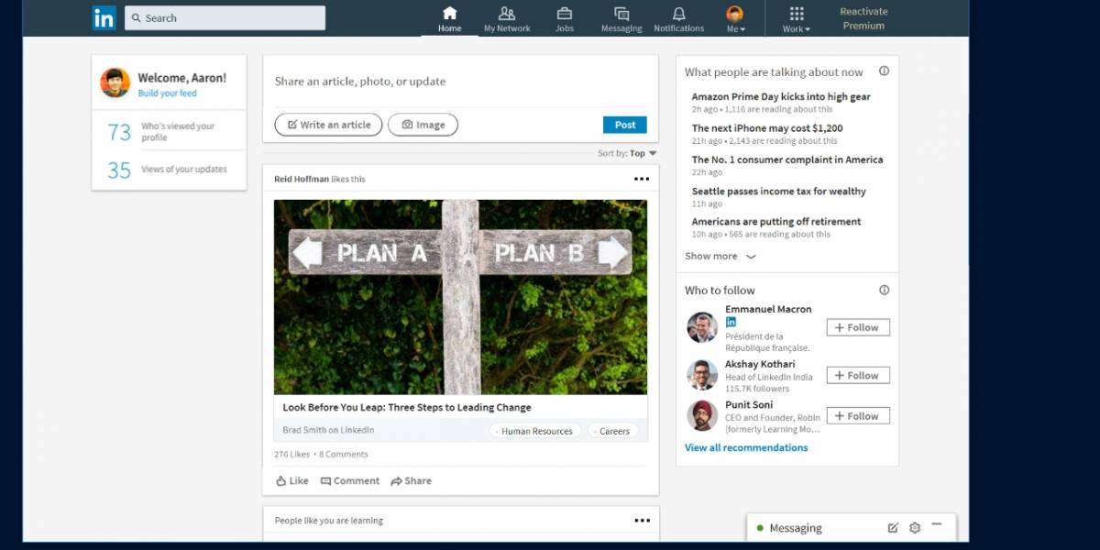View 8 Comments count
This screenshot has width=1100, height=550.
(344, 454)
